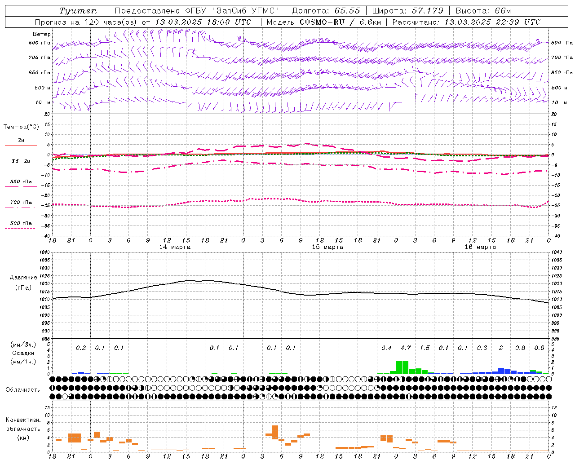The width and height of the screenshot is (575, 460).
Task: Click the "15 марта" date label
Action: 327,247
